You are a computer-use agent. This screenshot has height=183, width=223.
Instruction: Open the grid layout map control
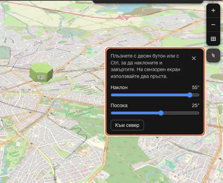click(213, 39)
